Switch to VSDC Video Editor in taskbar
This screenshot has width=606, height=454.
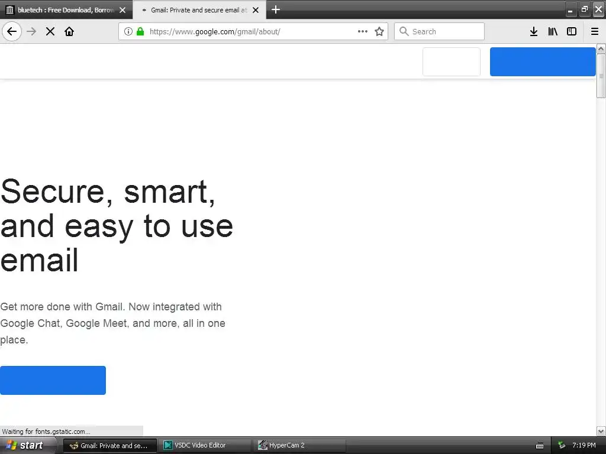(x=204, y=445)
